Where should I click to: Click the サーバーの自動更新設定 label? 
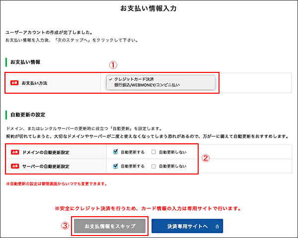tap(48, 166)
